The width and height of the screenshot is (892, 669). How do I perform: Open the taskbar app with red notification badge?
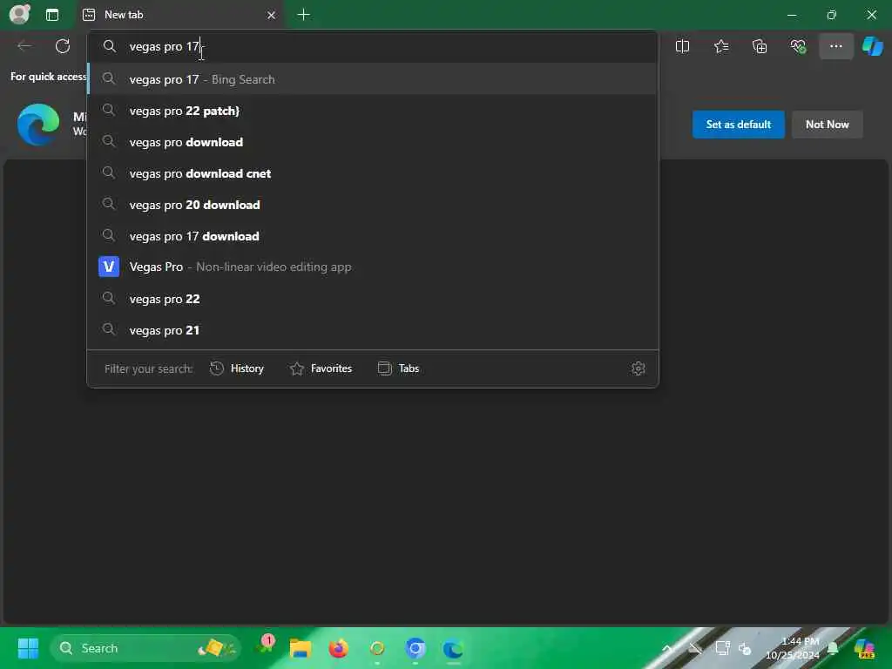(x=265, y=646)
